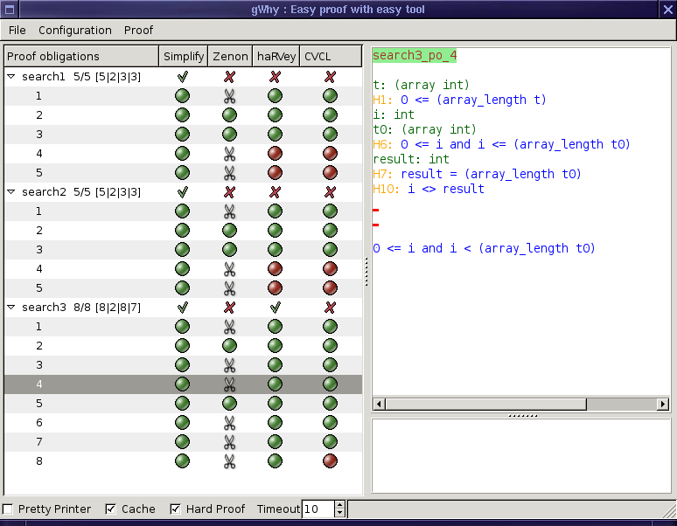The height and width of the screenshot is (526, 677).
Task: Click haRVey green check for search3
Action: [x=275, y=308]
